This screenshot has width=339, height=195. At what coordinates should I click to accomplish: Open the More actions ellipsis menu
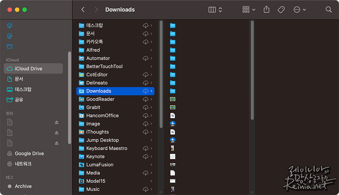click(296, 9)
